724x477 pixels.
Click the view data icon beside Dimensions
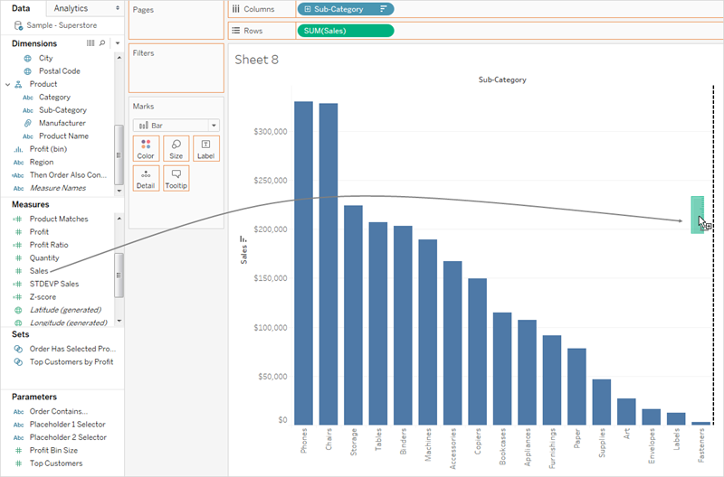[x=90, y=42]
